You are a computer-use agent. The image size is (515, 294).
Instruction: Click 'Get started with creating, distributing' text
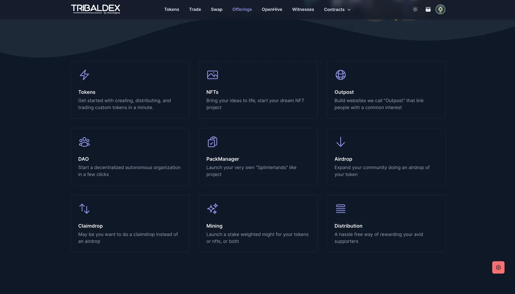click(125, 104)
